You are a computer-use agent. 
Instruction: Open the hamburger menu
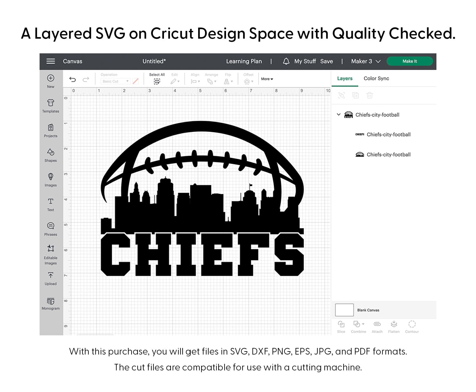click(51, 61)
